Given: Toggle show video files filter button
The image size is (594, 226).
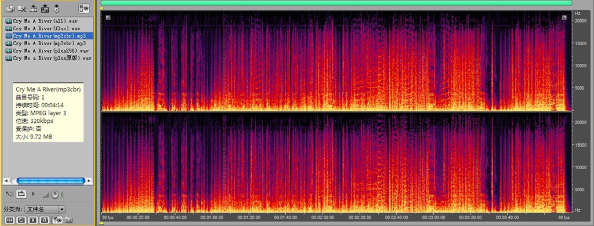Looking at the screenshot, I should [x=33, y=220].
